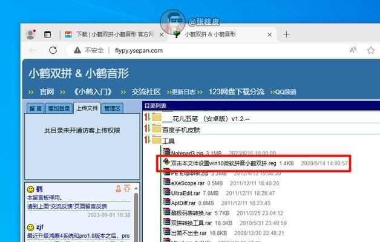Click the smiley icon beside user zjf
Screen dimensions: 380x242
30,227
